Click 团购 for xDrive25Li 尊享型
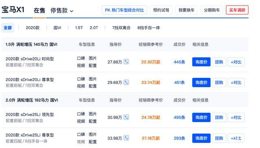 coord(219,138)
